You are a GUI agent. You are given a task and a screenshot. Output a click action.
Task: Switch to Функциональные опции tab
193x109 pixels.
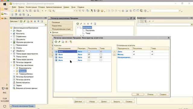click(x=61, y=29)
